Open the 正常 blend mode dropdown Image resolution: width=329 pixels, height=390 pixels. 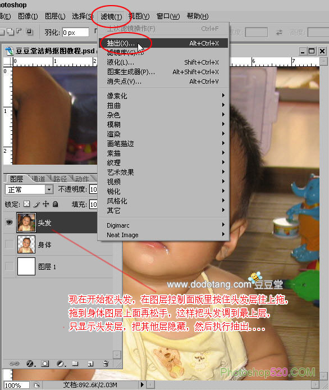[29, 190]
